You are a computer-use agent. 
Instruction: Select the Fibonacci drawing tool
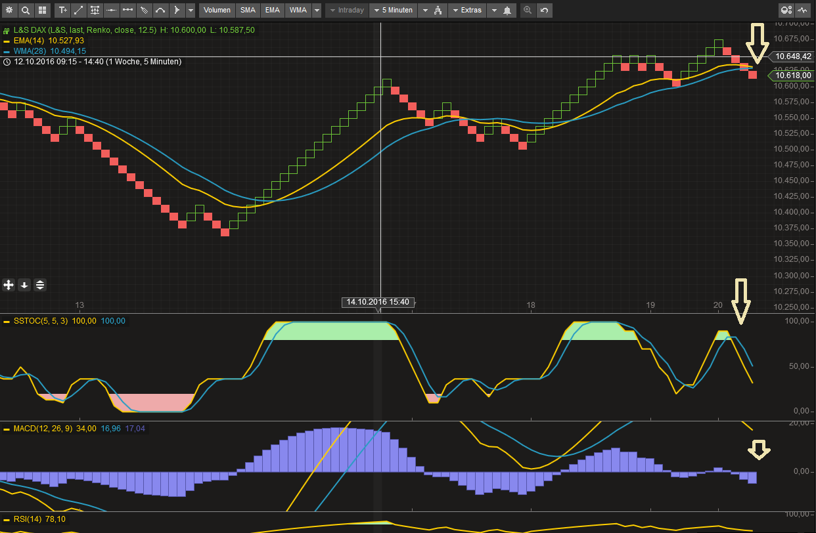(x=95, y=10)
